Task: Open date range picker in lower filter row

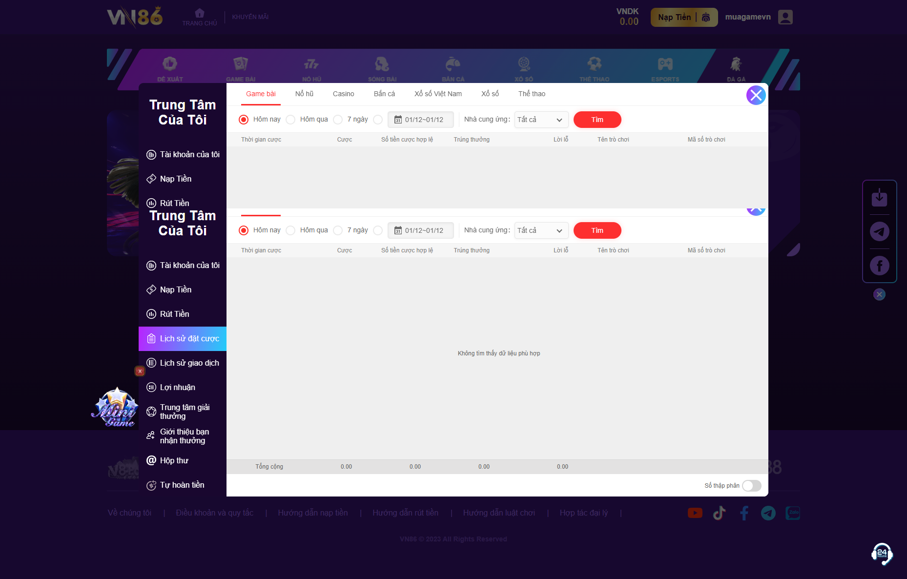Action: (420, 230)
